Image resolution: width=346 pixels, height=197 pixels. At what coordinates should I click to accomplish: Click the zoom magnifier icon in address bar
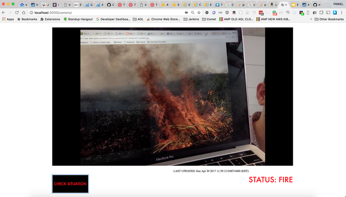[x=192, y=13]
